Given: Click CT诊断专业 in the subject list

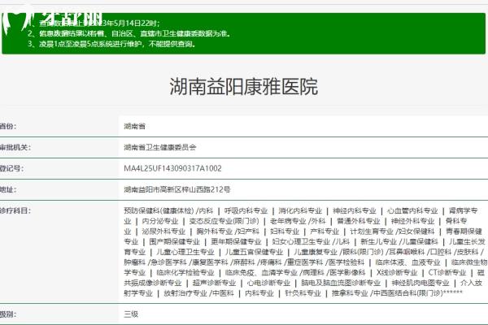Looking at the screenshot, I should coord(447,273).
